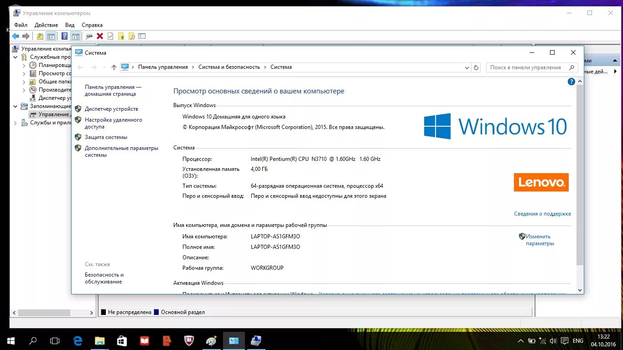This screenshot has width=623, height=350.
Task: Click Refresh button beside address bar
Action: [x=476, y=67]
